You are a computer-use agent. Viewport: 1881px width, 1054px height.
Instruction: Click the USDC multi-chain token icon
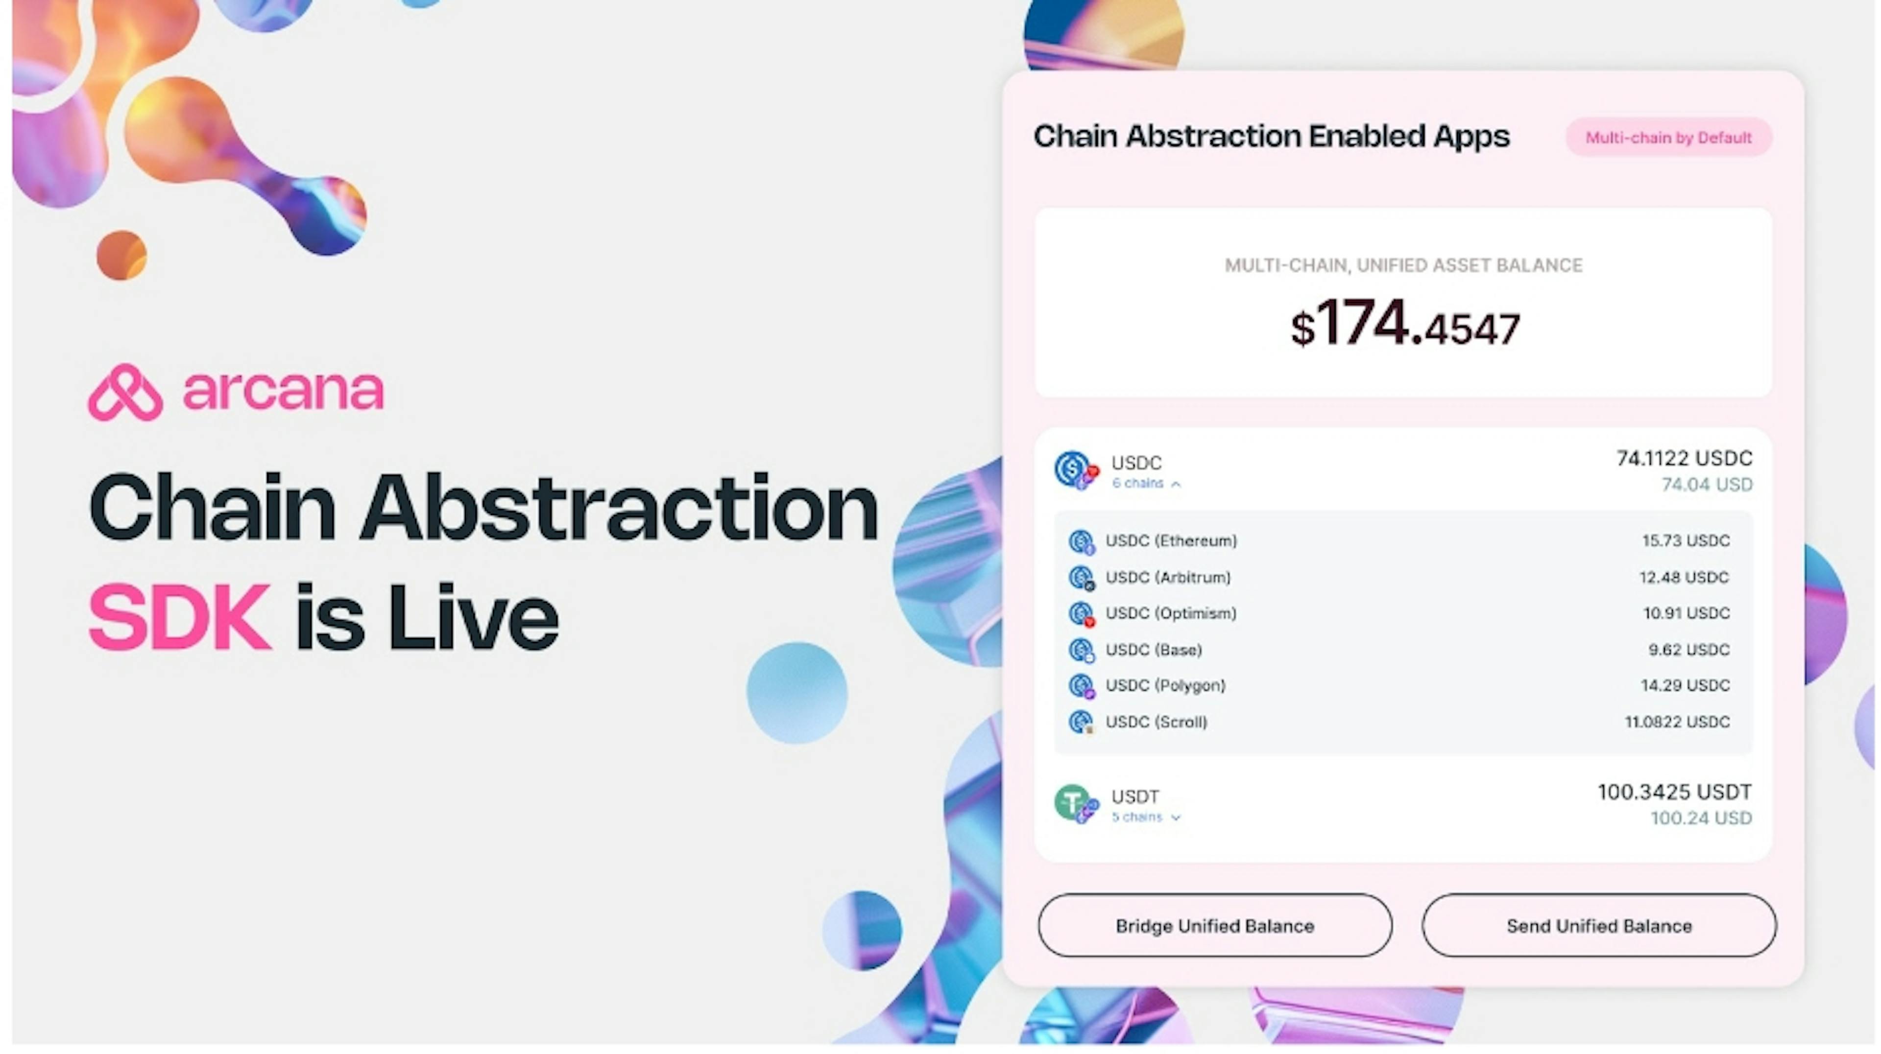(x=1075, y=469)
